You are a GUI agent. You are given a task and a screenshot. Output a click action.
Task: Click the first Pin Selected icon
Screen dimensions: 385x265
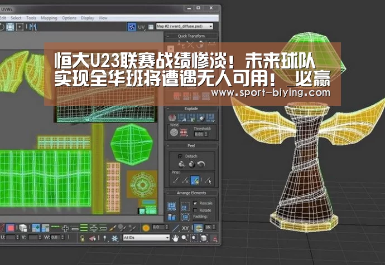pos(176,180)
